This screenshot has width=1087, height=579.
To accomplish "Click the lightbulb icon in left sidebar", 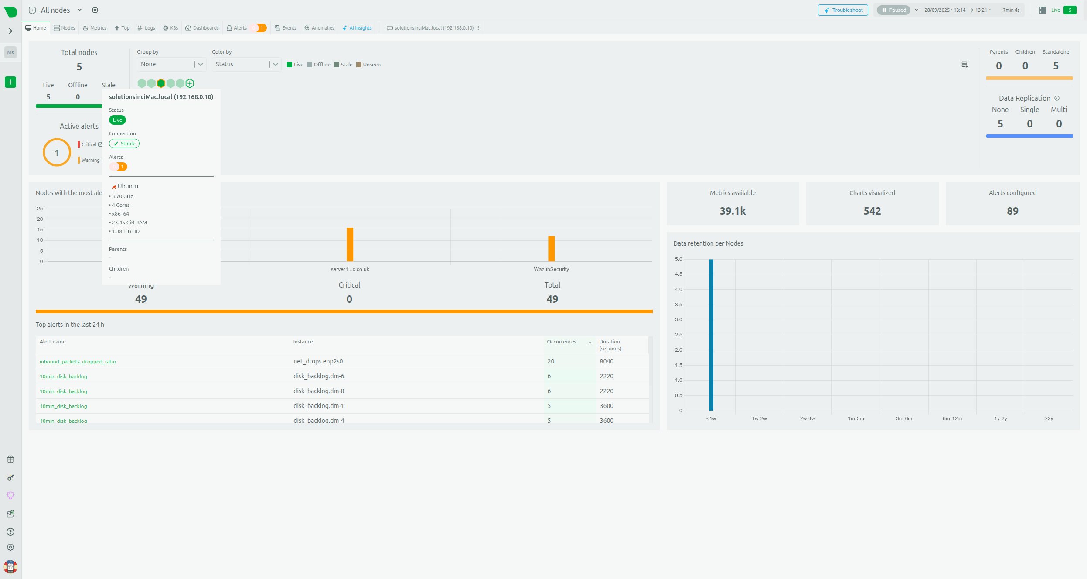I will 10,495.
